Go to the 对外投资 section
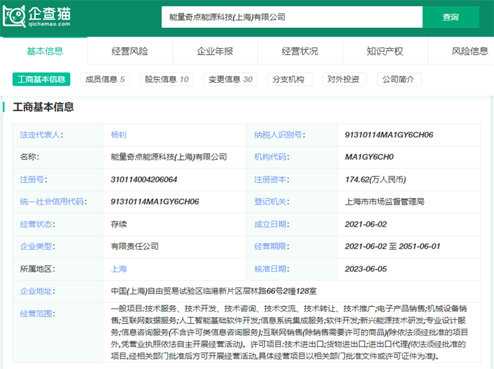 pyautogui.click(x=344, y=79)
